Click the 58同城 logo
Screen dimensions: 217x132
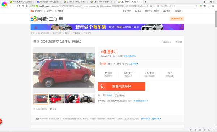pyautogui.click(x=47, y=19)
